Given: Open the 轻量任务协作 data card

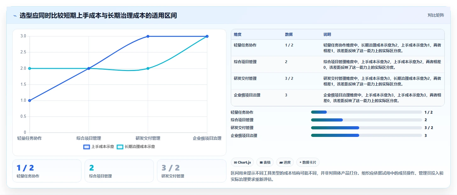Looking at the screenshot, I should coord(47,171).
